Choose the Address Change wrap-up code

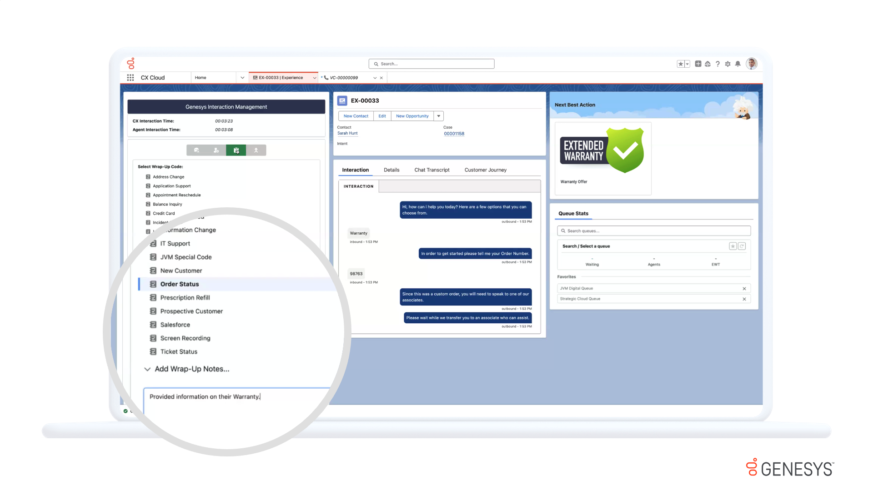pos(168,177)
